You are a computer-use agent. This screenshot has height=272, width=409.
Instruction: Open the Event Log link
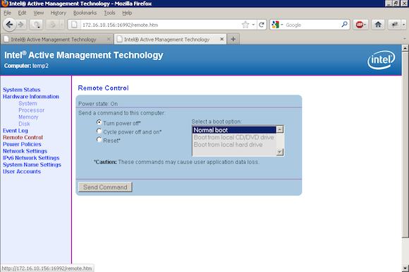pos(16,131)
